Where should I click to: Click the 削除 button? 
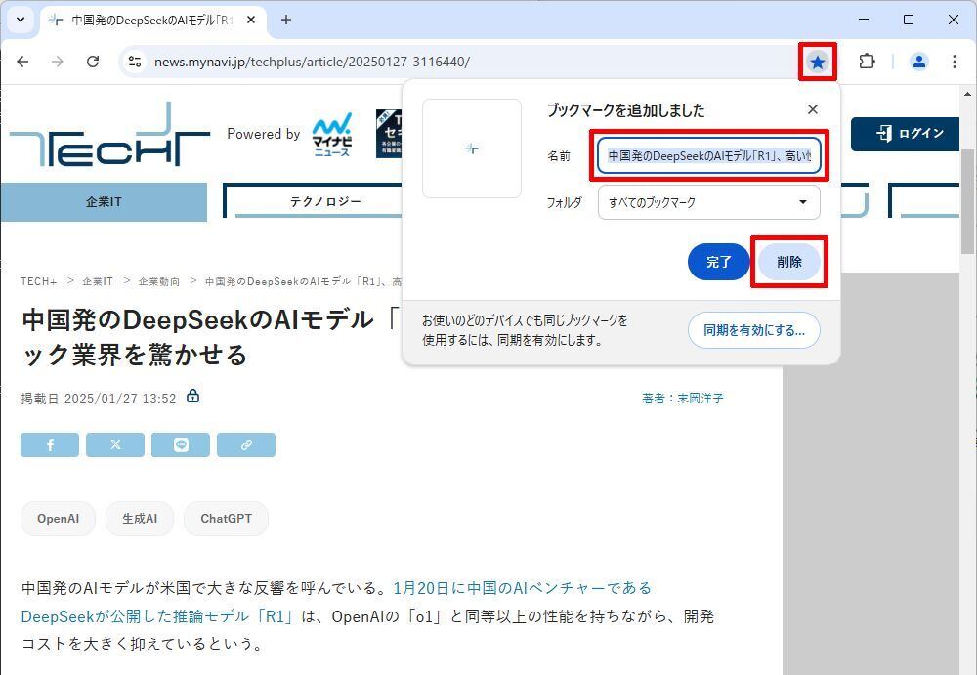788,262
